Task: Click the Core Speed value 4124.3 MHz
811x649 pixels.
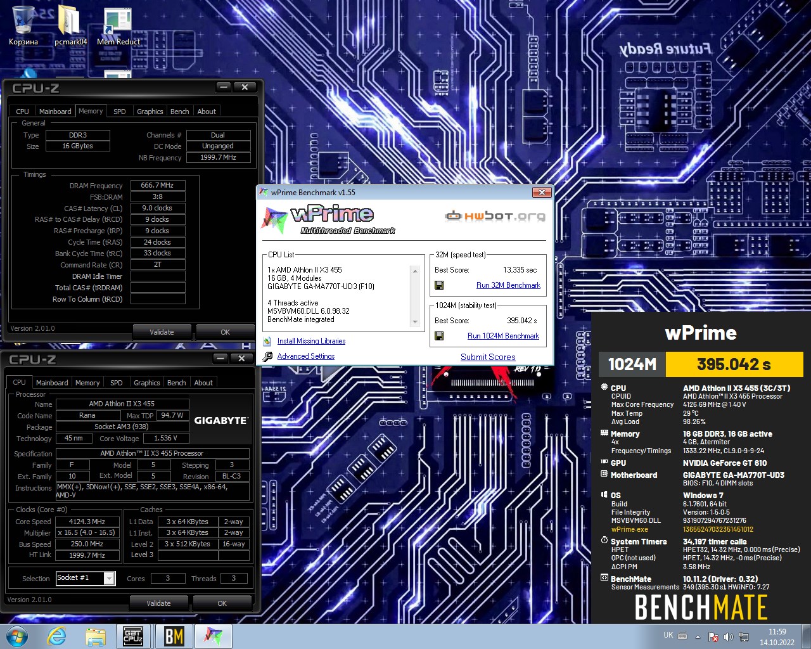Action: 87,522
